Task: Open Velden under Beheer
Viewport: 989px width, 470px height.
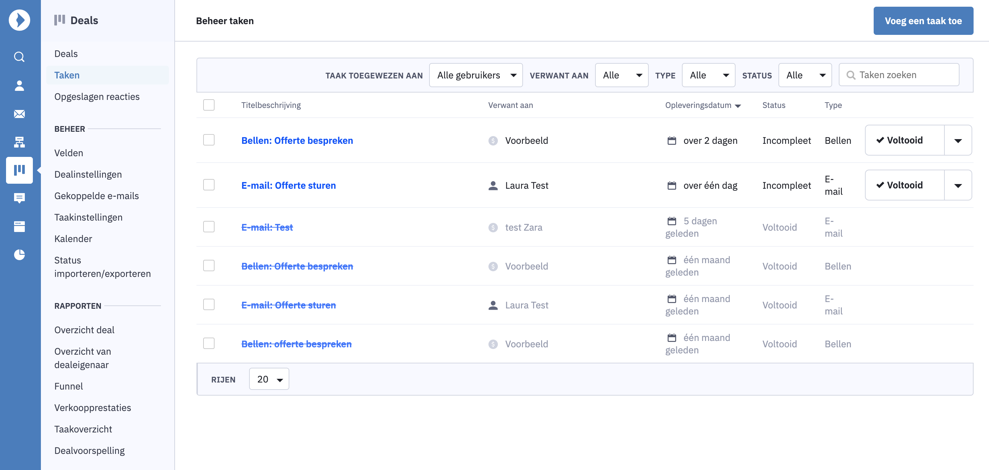Action: click(x=69, y=153)
